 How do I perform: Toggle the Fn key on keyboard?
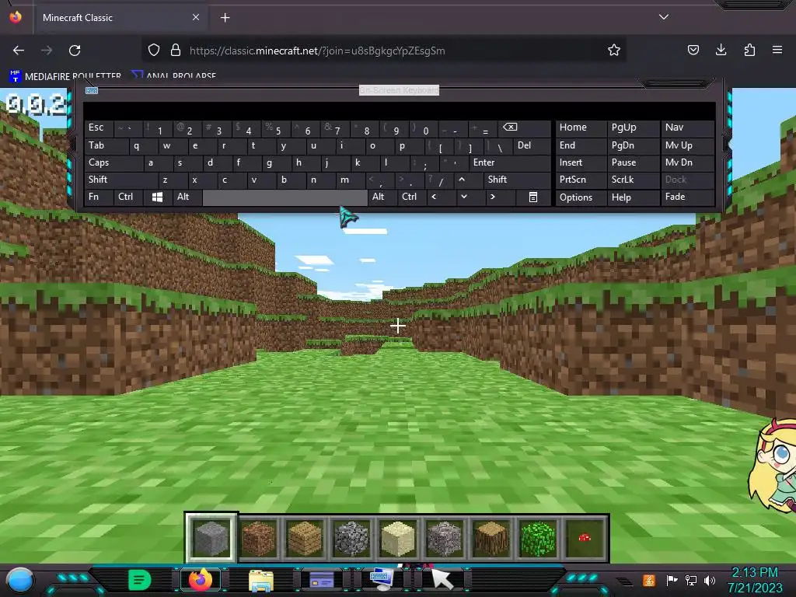click(99, 197)
